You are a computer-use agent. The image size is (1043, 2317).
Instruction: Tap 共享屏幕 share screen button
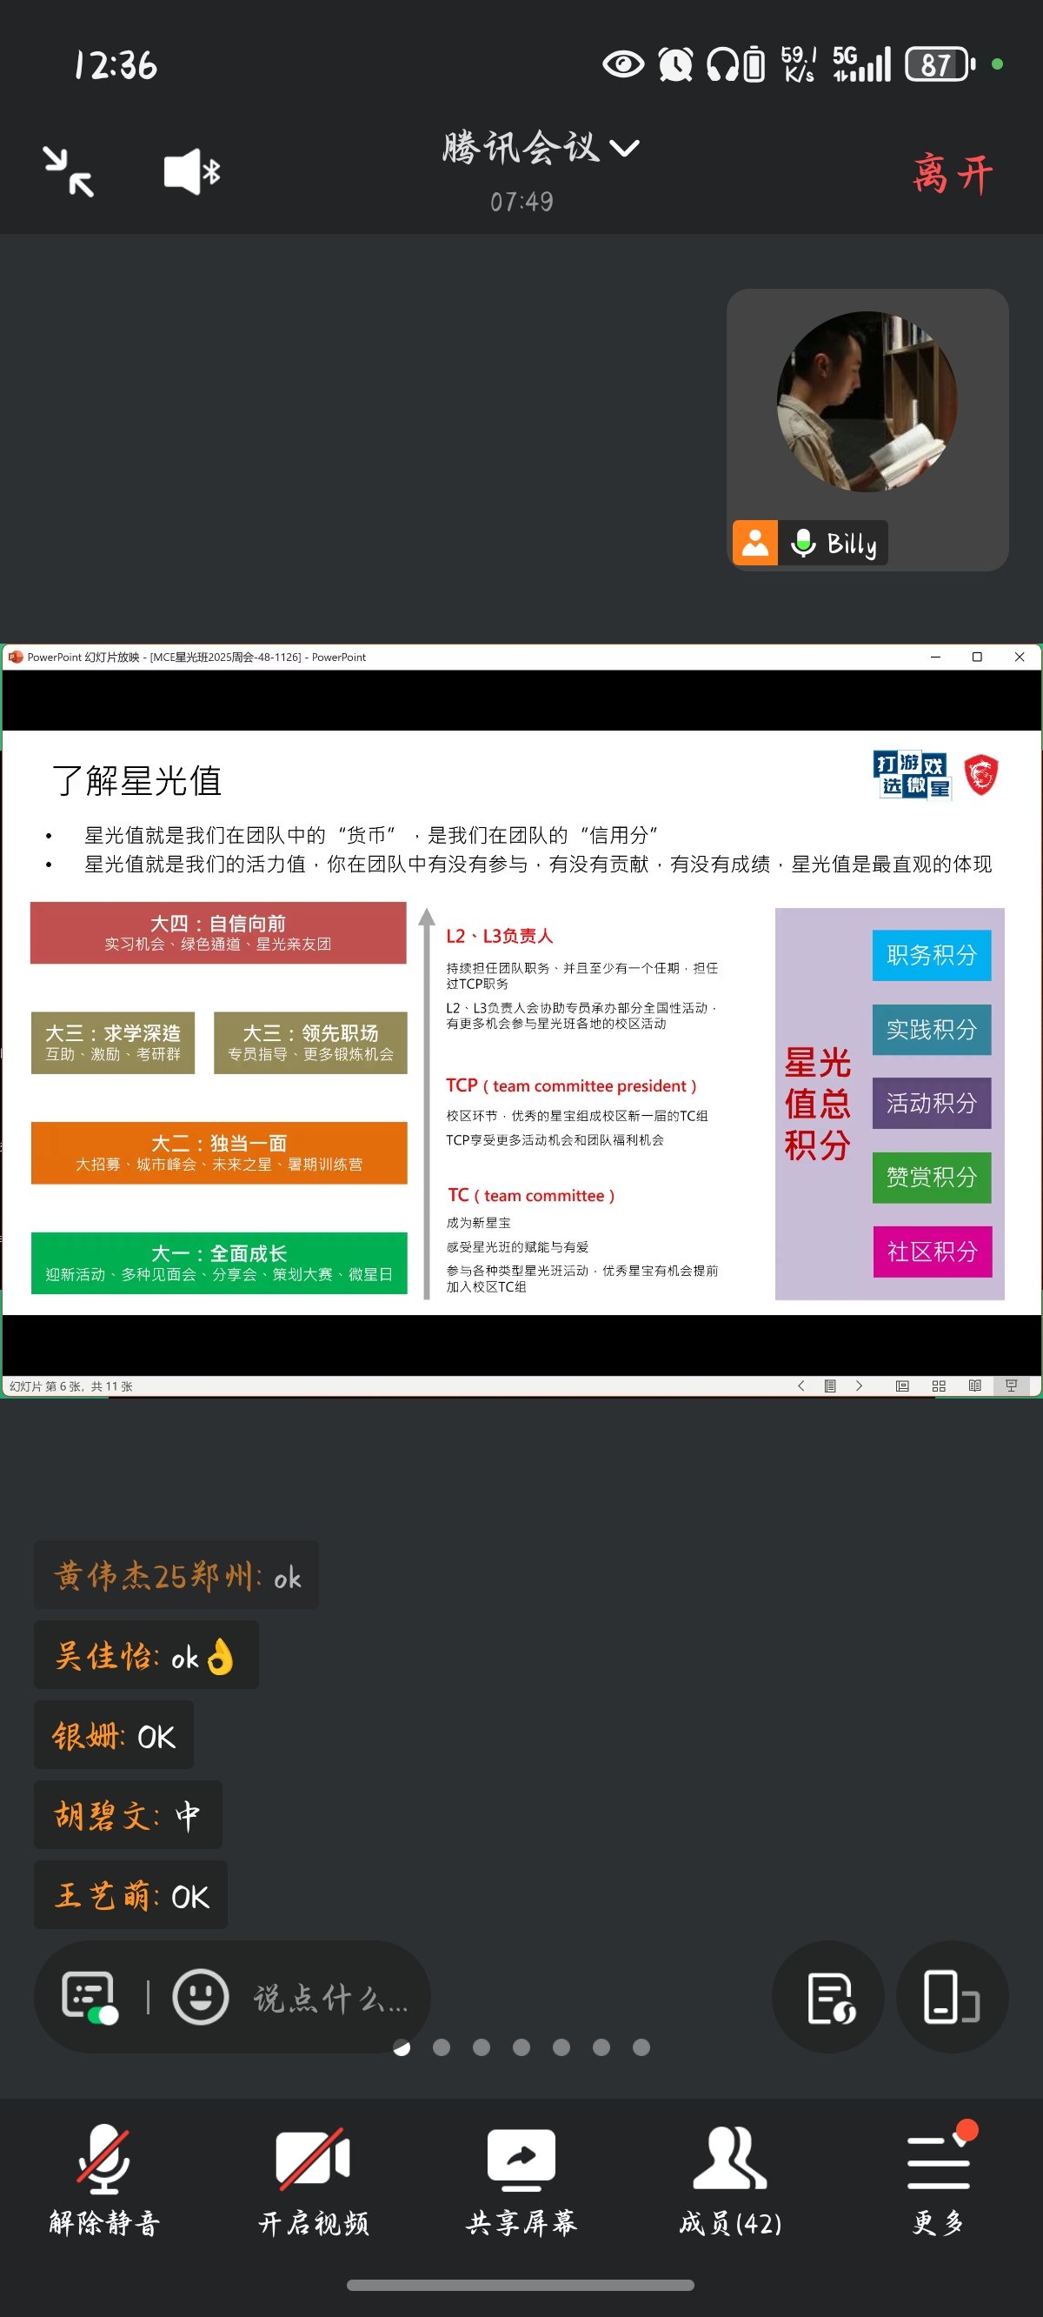[521, 2180]
